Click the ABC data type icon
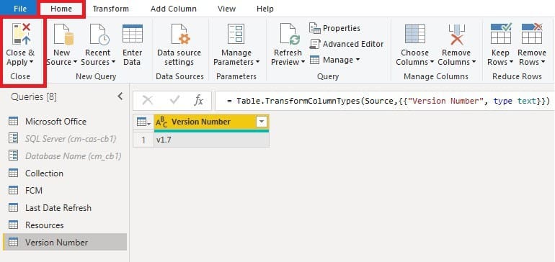Viewport: 555px width, 262px height. click(x=161, y=122)
